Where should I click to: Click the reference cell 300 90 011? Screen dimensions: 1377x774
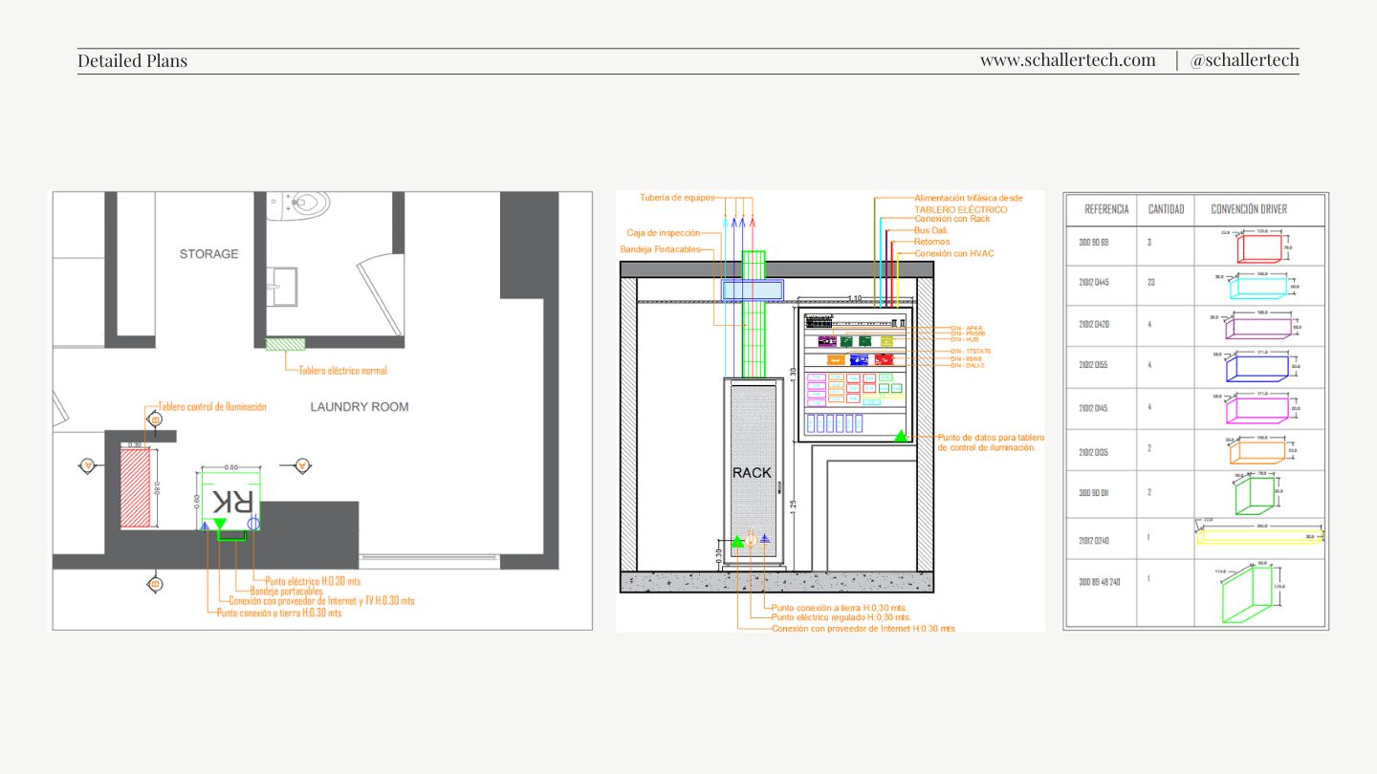click(x=1094, y=494)
